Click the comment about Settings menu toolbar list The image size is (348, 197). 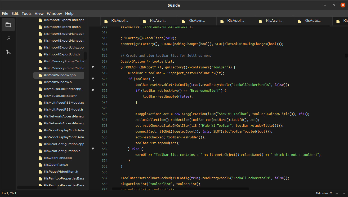166,56
